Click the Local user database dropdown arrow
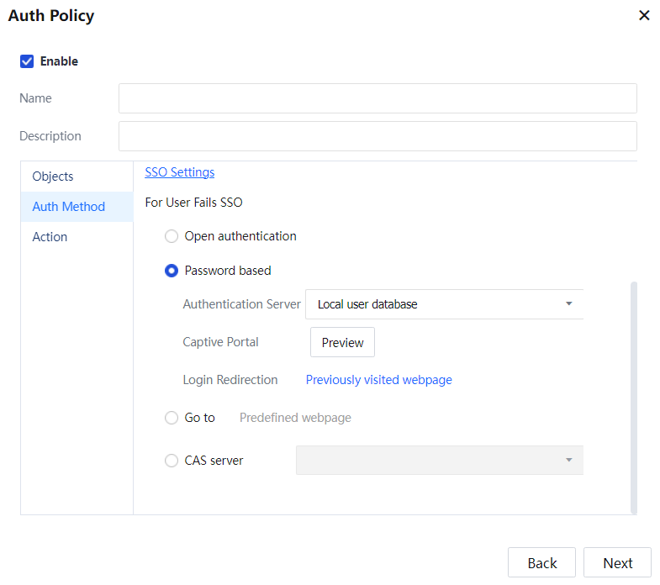The image size is (660, 585). click(568, 304)
